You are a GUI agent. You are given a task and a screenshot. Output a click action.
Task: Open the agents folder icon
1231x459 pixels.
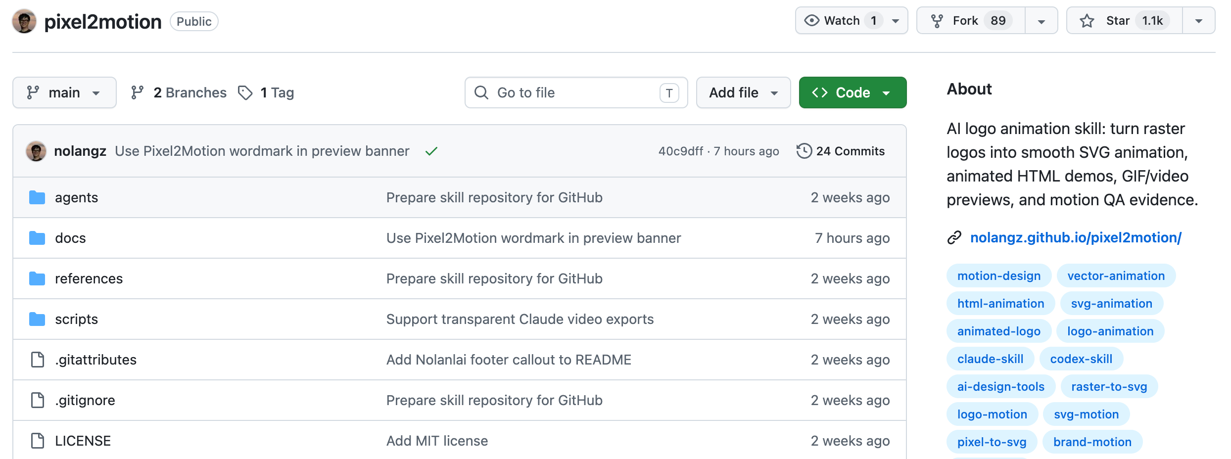pos(37,197)
